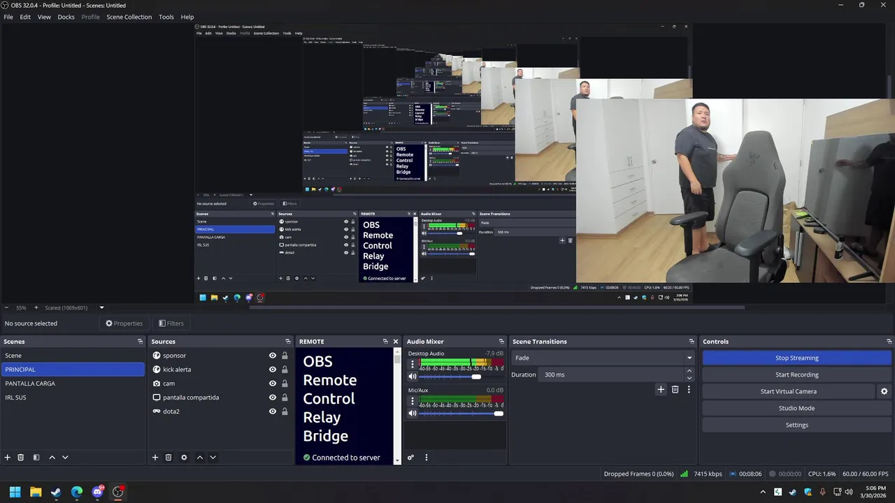The width and height of the screenshot is (895, 503).
Task: Toggle lock on dota2 source
Action: pos(285,411)
